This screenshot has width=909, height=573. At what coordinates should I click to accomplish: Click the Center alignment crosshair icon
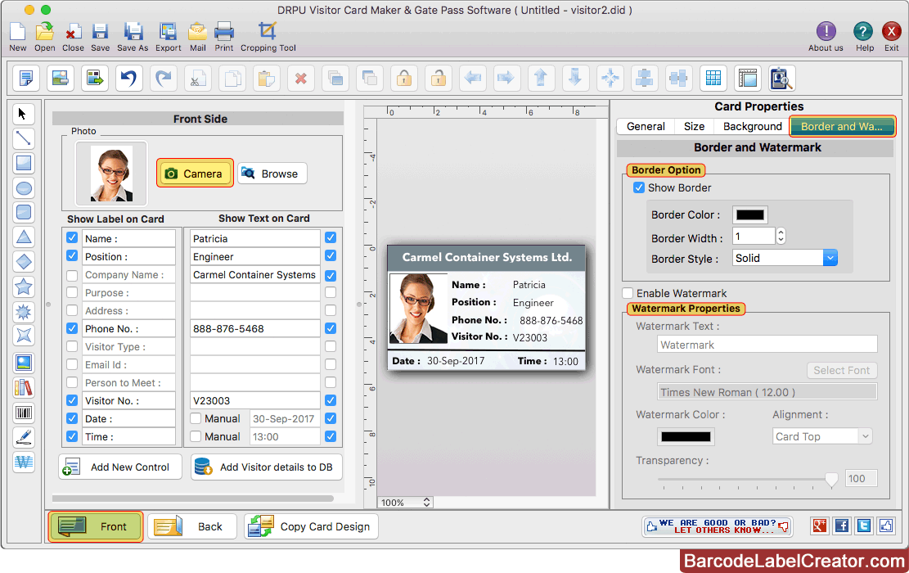tap(610, 78)
